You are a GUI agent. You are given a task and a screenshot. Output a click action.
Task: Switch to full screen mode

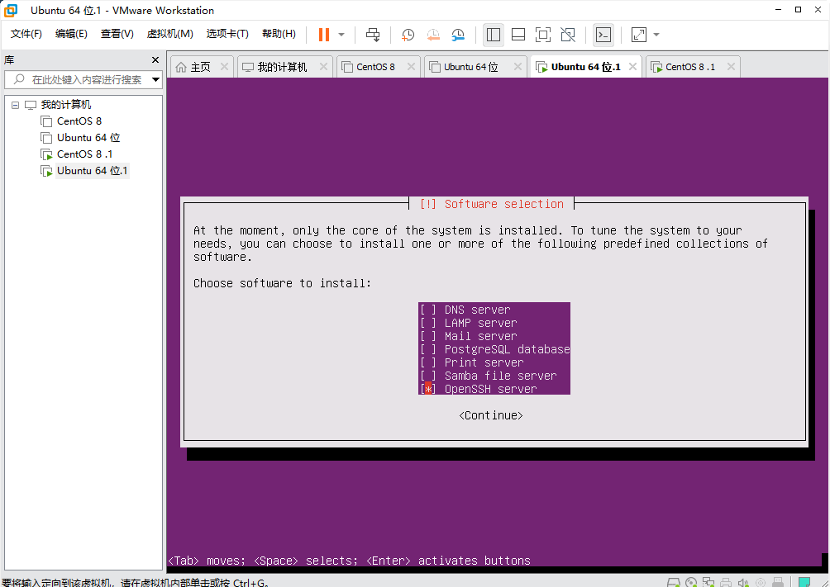click(543, 35)
